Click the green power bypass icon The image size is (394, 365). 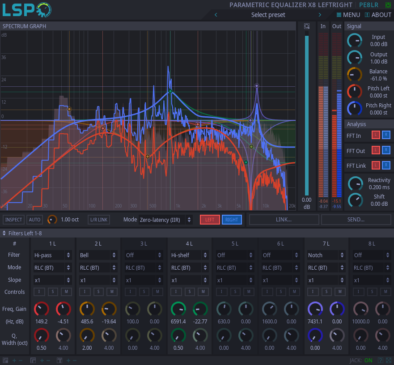pyautogui.click(x=387, y=5)
